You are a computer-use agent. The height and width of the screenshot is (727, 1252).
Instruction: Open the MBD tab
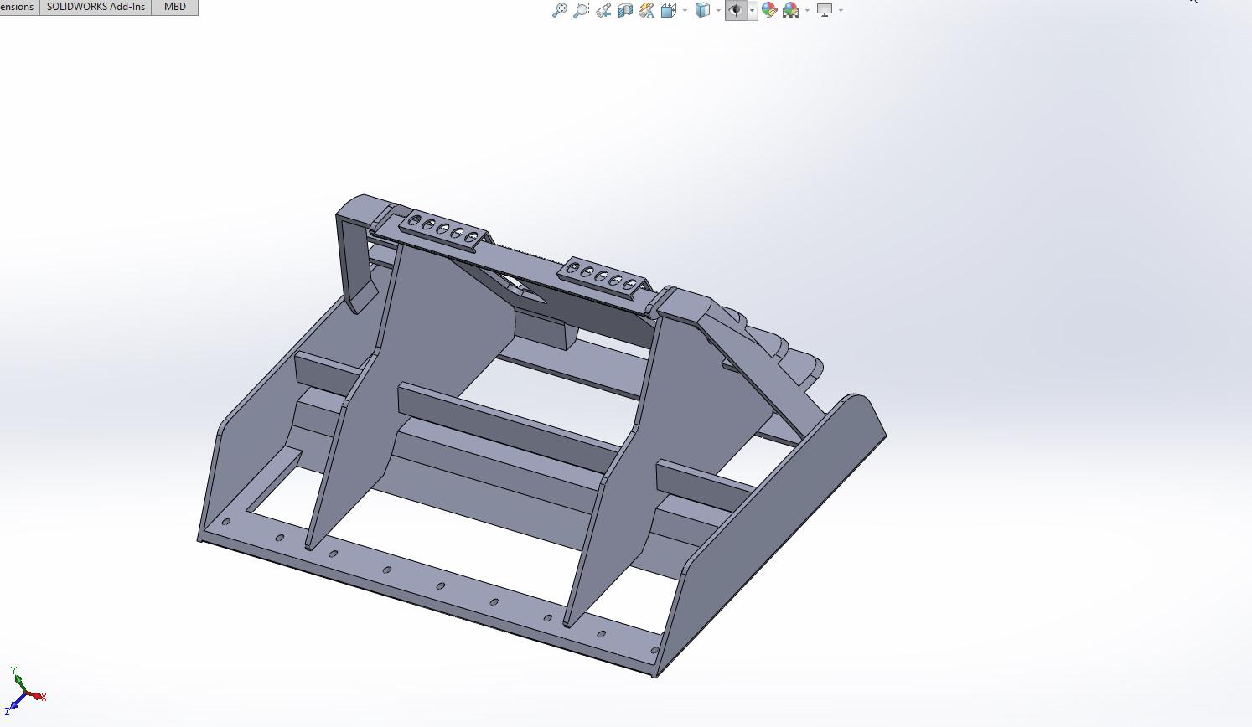click(174, 7)
